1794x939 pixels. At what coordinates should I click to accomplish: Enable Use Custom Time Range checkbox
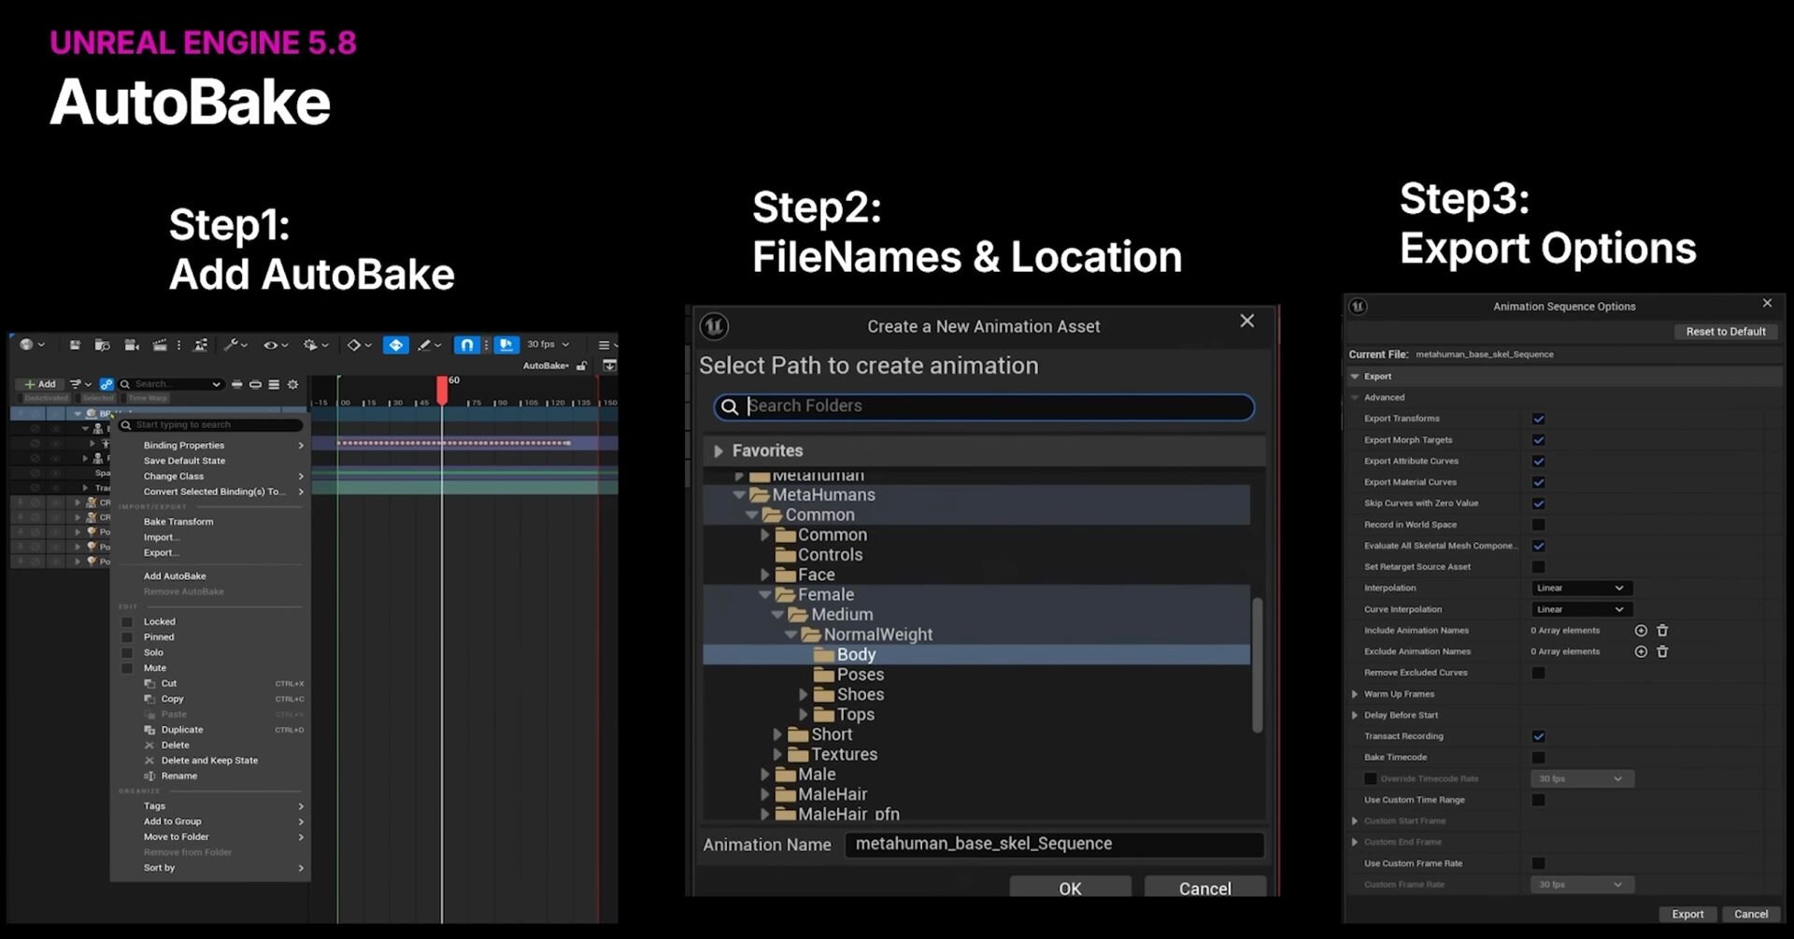coord(1539,800)
